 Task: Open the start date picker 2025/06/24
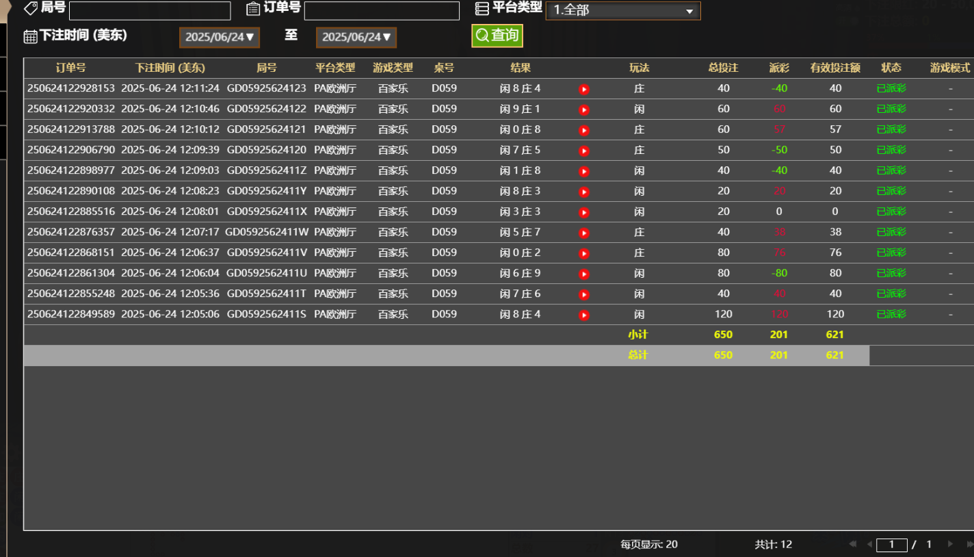pos(220,38)
